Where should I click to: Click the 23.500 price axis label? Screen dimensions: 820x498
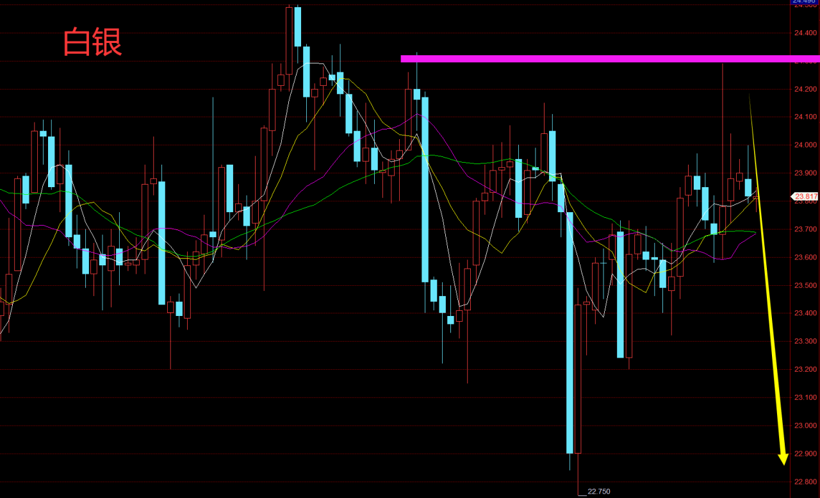point(806,285)
